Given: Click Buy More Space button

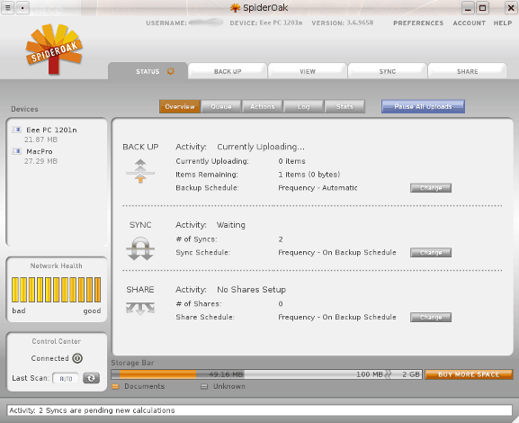Looking at the screenshot, I should tap(469, 374).
